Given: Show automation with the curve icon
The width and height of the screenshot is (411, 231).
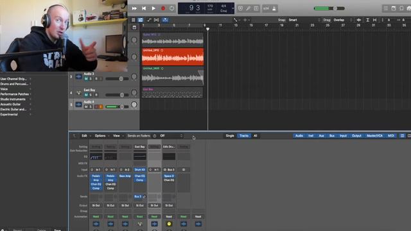Looking at the screenshot, I should (x=149, y=20).
